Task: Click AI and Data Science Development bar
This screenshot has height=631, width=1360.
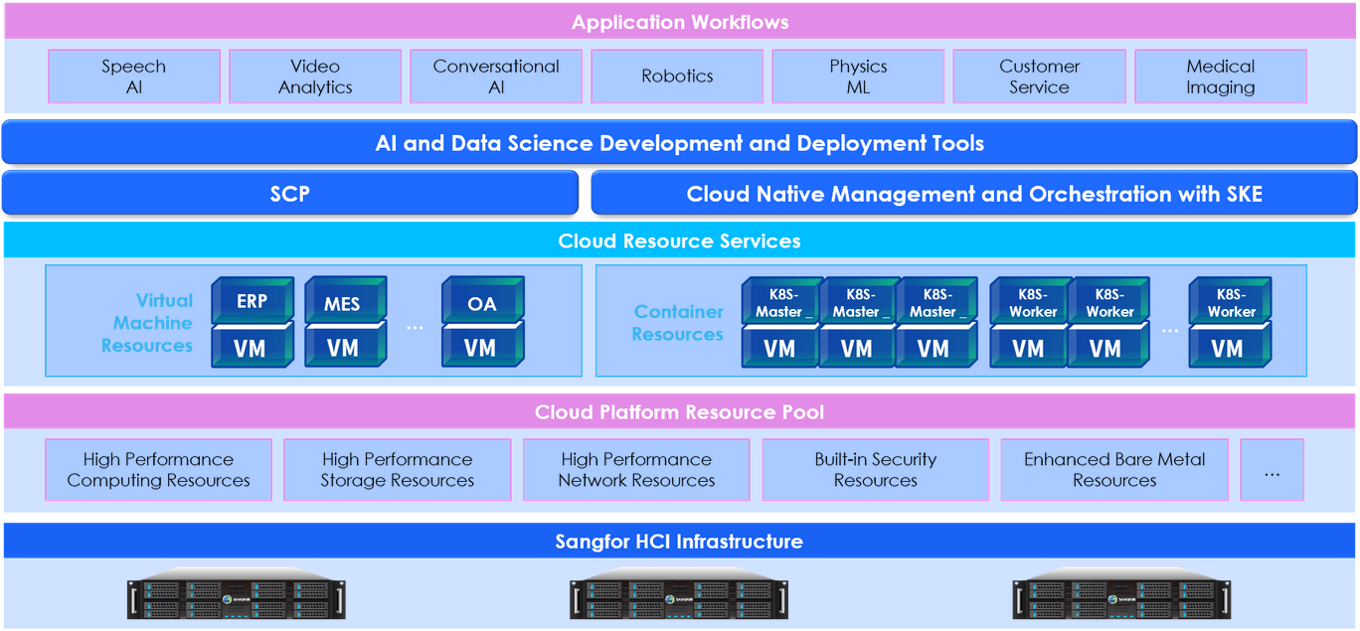Action: tap(680, 143)
